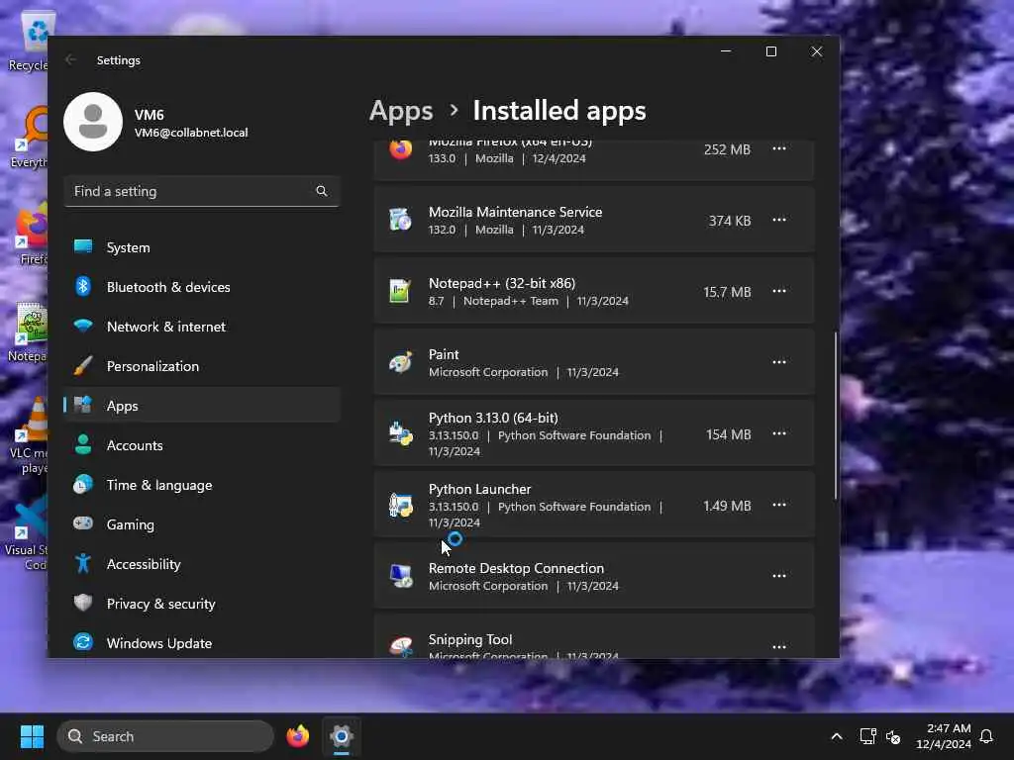The width and height of the screenshot is (1014, 760).
Task: Click the VLC media player desktop icon
Action: (30, 435)
